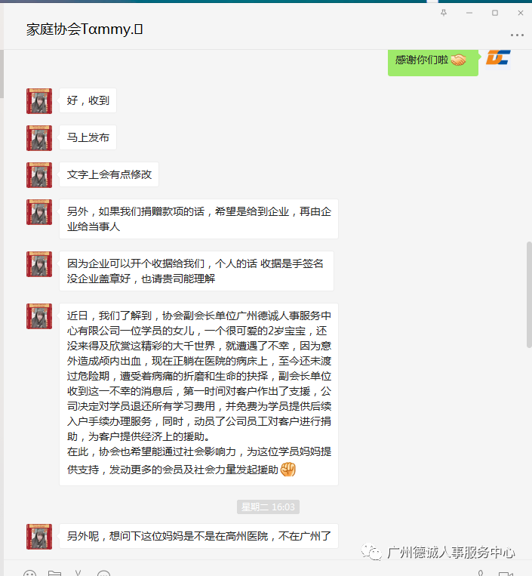Click avatar next to the 捐赠款项 message
This screenshot has width=532, height=576.
(x=39, y=212)
